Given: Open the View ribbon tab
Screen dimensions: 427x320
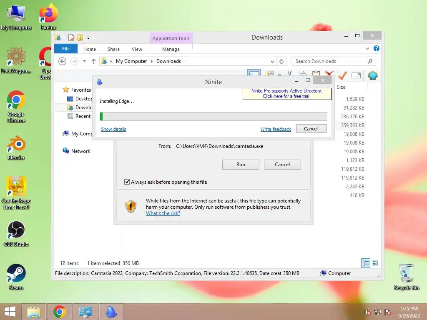Looking at the screenshot, I should tap(137, 49).
